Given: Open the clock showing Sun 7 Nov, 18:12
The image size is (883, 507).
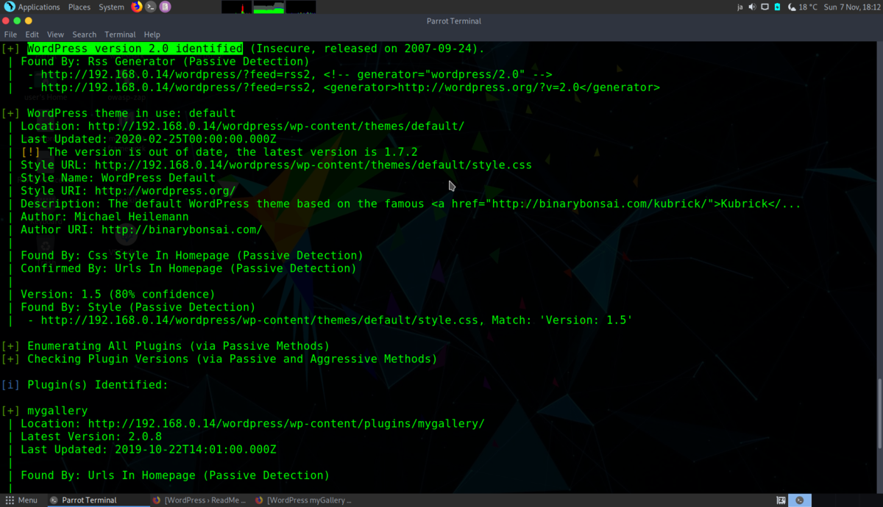Looking at the screenshot, I should point(851,7).
